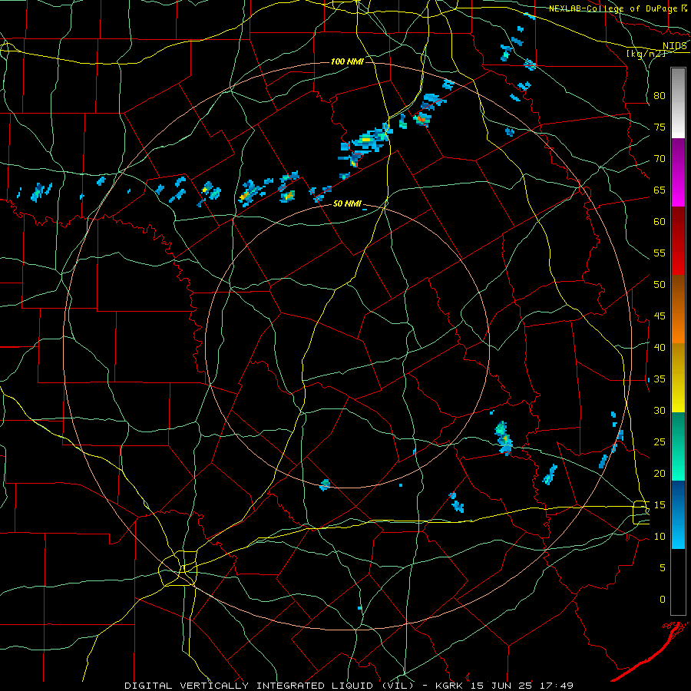Click the "15 JUN 25" date in caption

pyautogui.click(x=502, y=686)
